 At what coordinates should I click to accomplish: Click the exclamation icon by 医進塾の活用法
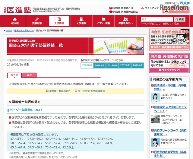tap(111, 12)
